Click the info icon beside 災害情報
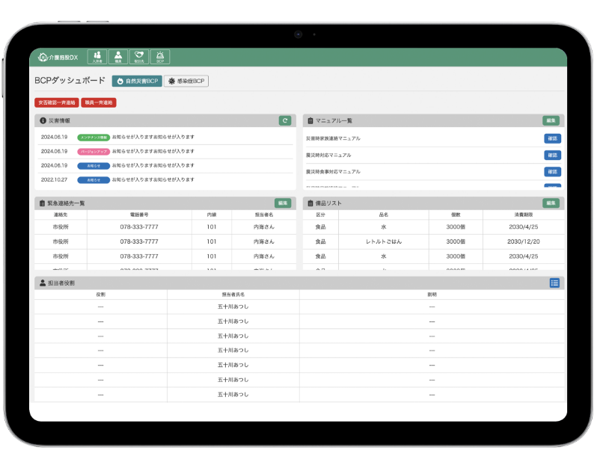597x468 pixels. [43, 120]
